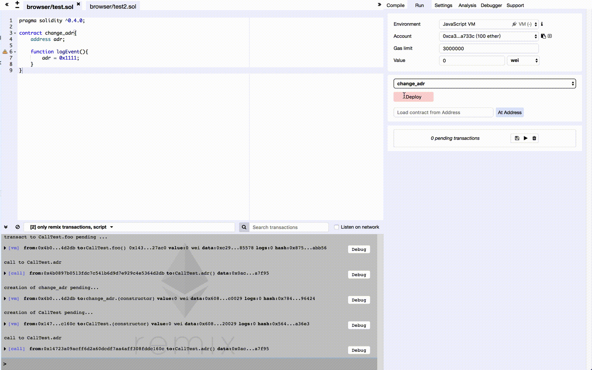592x370 pixels.
Task: Click the environment info icon
Action: pos(542,24)
